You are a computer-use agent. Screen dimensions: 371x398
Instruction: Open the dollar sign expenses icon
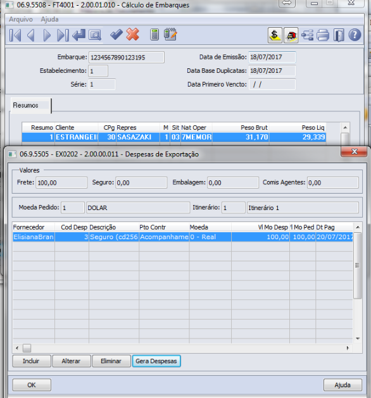275,35
